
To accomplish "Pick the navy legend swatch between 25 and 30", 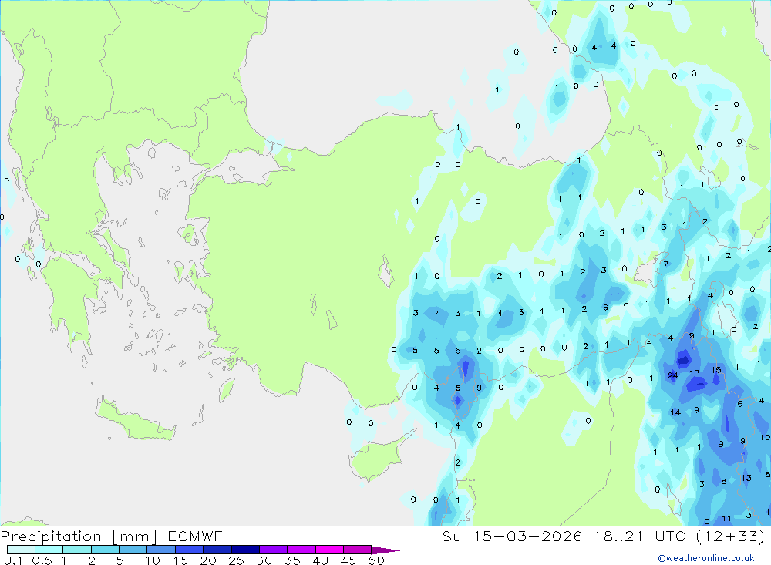I will coord(245,550).
